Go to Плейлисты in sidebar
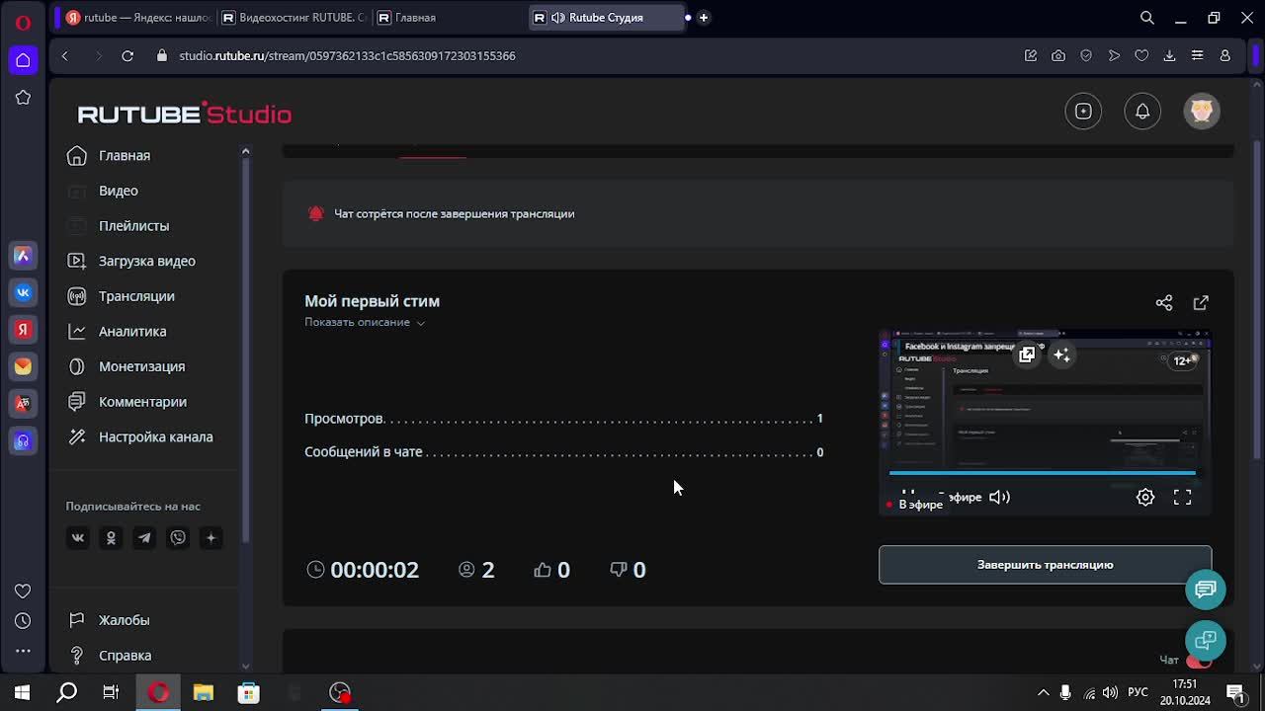Screen dimensions: 1265x711 click(x=118, y=225)
